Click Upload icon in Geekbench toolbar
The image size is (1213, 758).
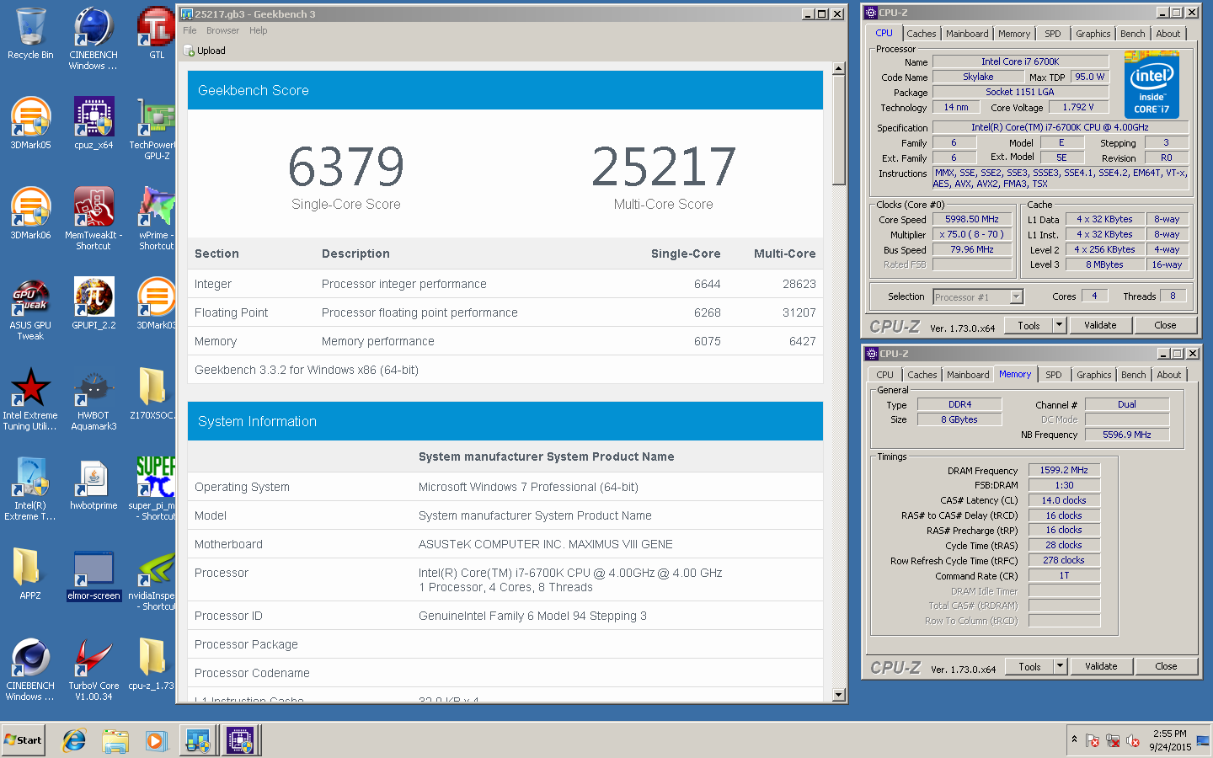point(205,51)
